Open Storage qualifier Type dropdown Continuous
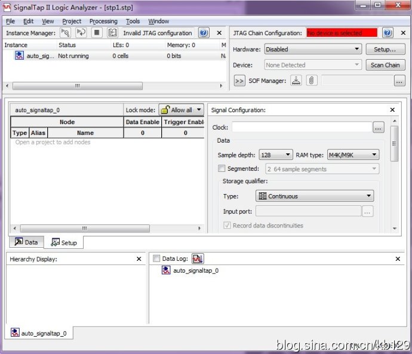 coord(315,196)
